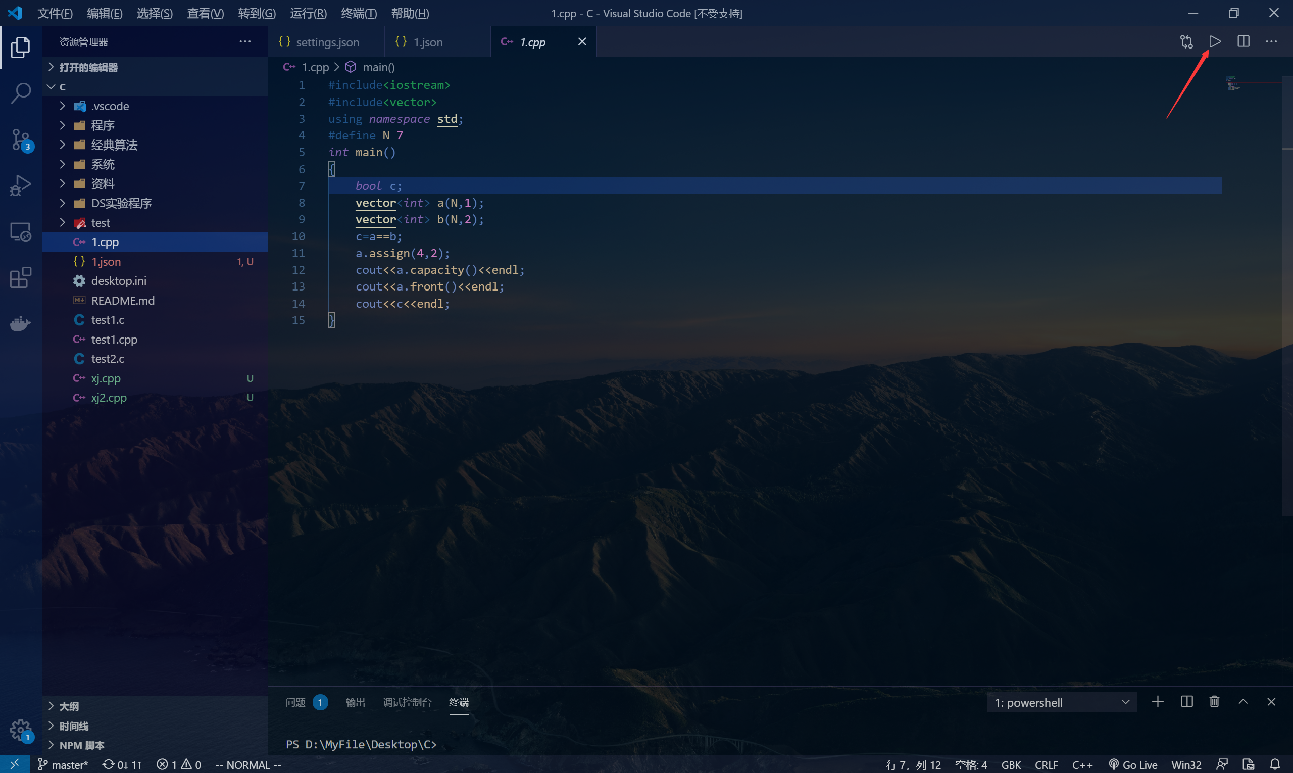Expand the .vscode folder
Viewport: 1293px width, 773px height.
155,106
